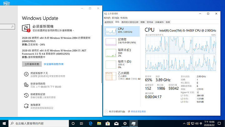Switch to the 服務 tab
The height and width of the screenshot is (127, 225).
click(168, 22)
